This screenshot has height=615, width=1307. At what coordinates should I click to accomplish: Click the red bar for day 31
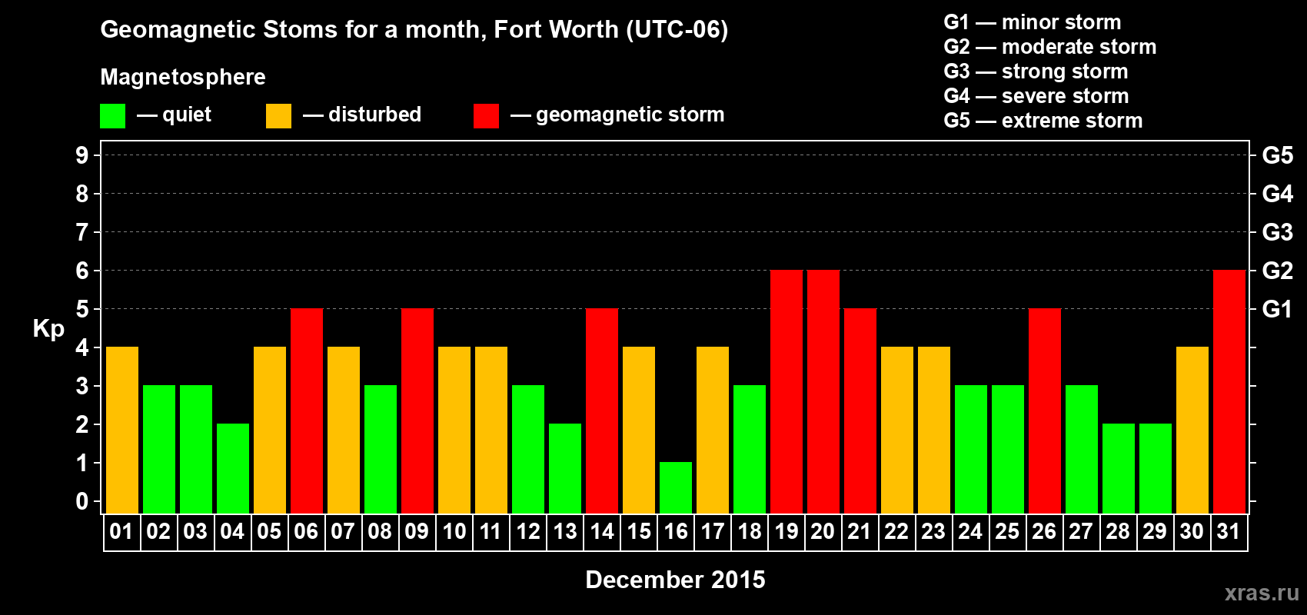1229,391
